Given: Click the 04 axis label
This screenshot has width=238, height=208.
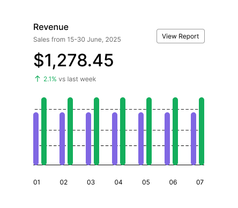Looking at the screenshot, I should 118,182.
